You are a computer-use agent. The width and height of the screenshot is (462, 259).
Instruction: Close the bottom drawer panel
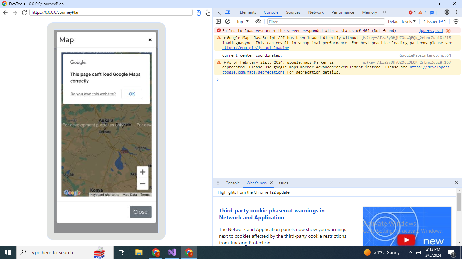tap(457, 183)
